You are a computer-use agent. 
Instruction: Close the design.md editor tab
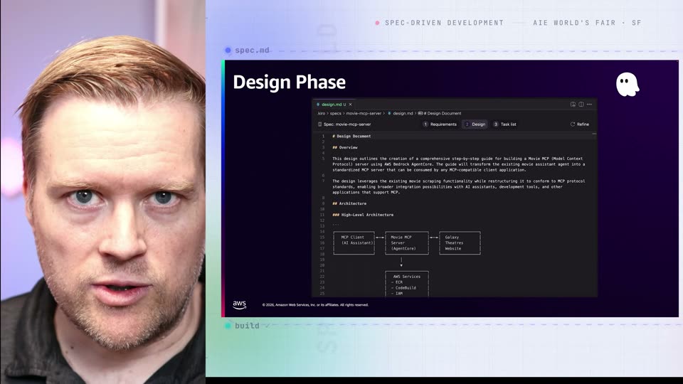[350, 105]
